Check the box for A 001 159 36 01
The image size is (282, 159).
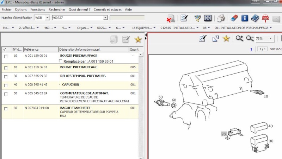[x=6, y=68]
